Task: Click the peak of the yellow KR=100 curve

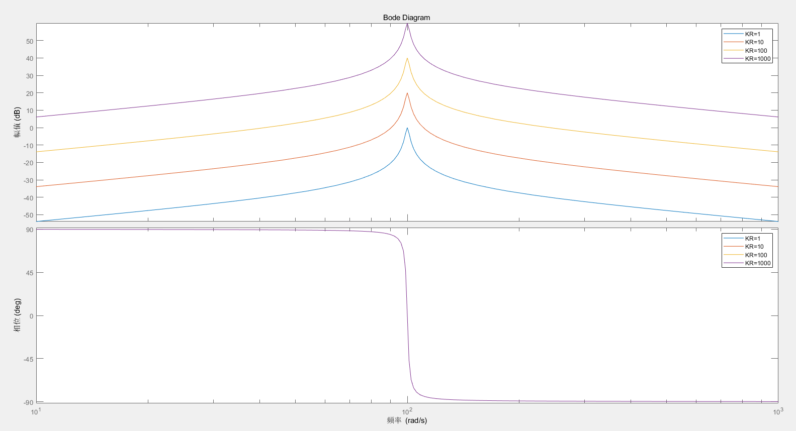Action: pos(407,59)
